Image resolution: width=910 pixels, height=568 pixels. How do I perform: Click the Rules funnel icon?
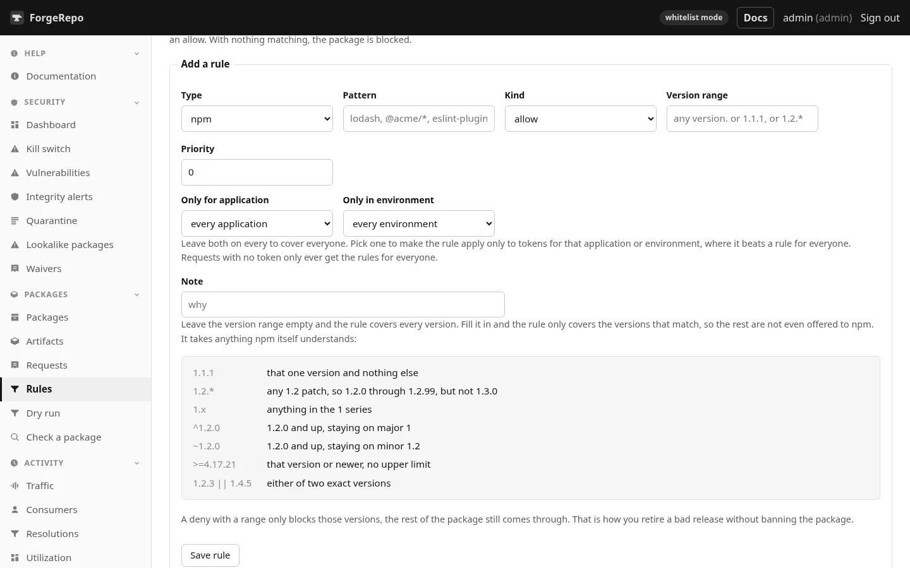pos(15,389)
